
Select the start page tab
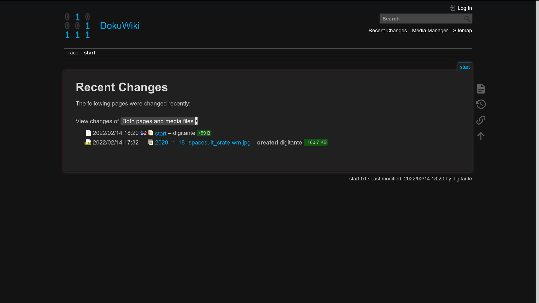[x=465, y=67]
